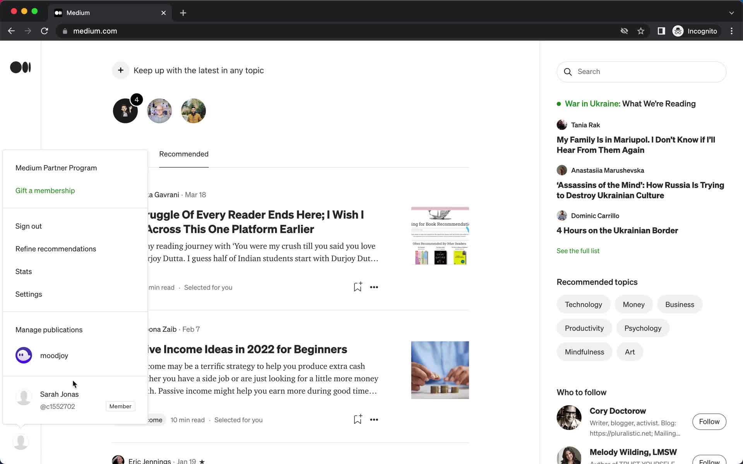Click the moodjoy publication avatar
This screenshot has width=743, height=464.
tap(24, 355)
